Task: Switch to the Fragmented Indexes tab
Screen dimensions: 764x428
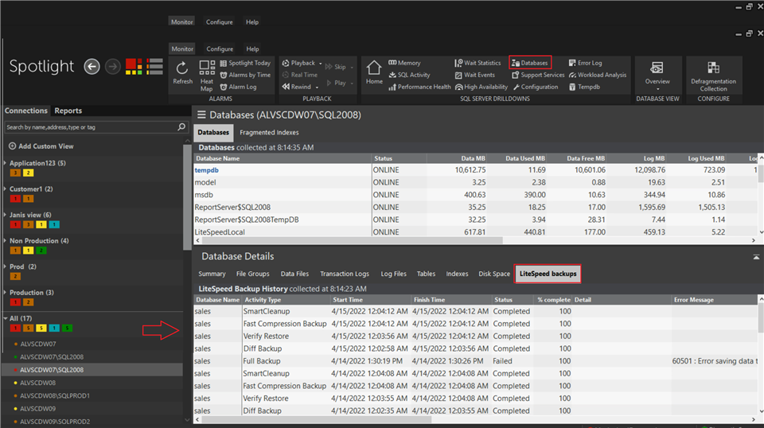Action: [x=269, y=132]
